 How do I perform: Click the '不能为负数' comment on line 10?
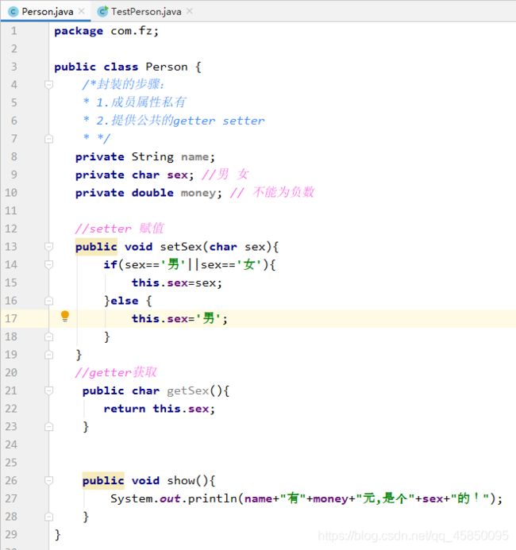point(283,192)
